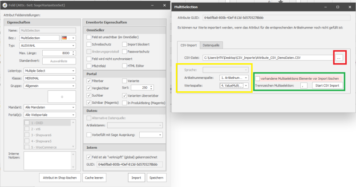The image size is (356, 187).
Task: Open the language flag selector next to Bez.
Action: (x=69, y=38)
